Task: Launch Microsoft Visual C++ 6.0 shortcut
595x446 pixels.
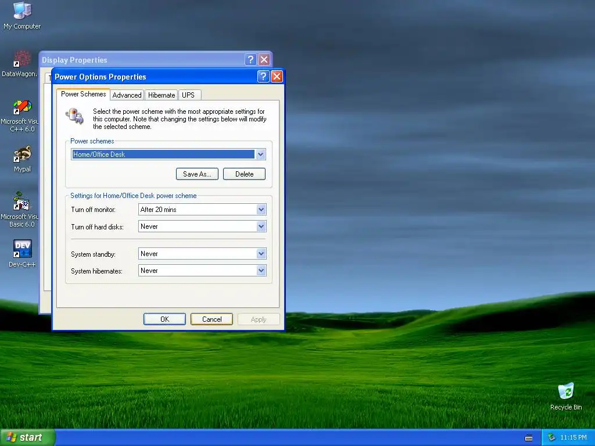Action: 20,116
